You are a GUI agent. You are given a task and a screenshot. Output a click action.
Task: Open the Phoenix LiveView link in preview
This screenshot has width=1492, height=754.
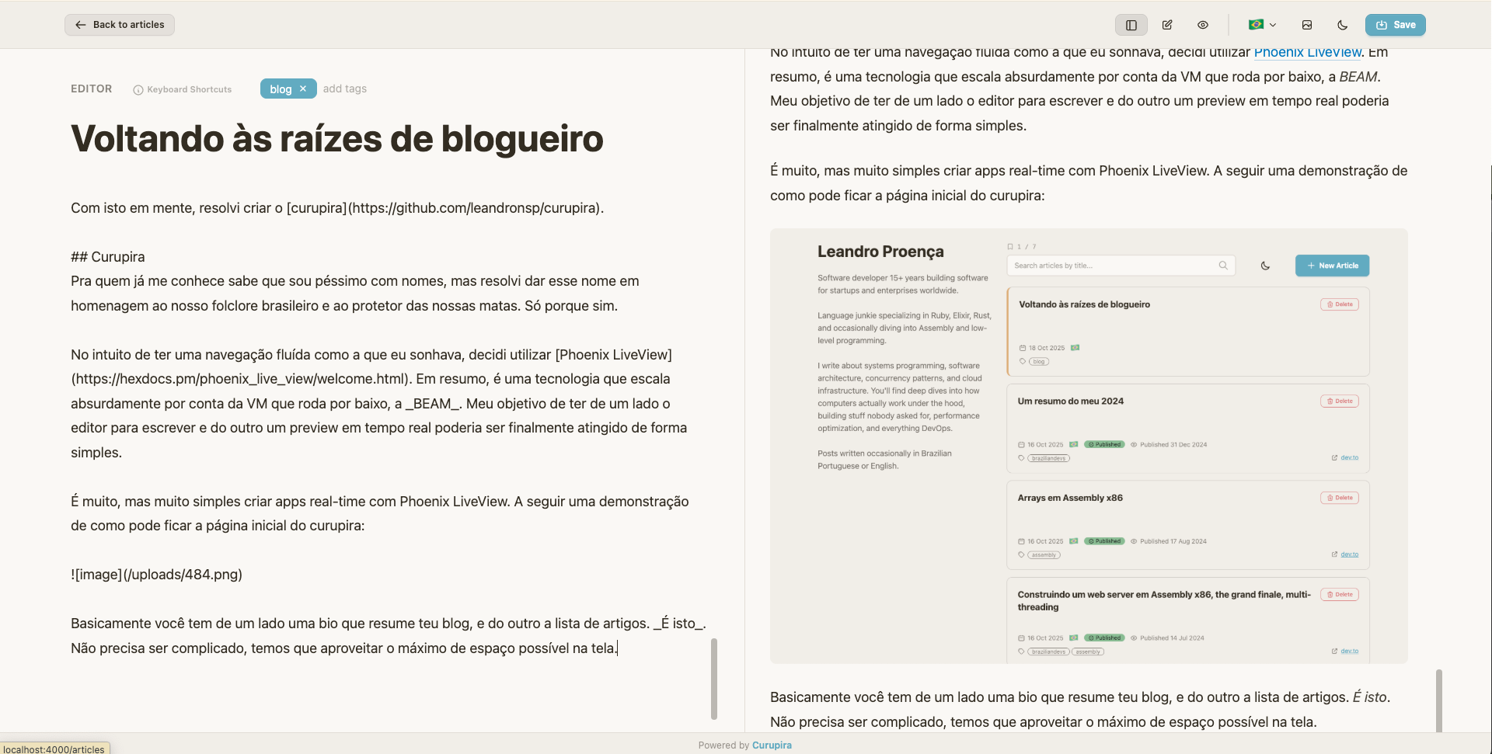1307,53
